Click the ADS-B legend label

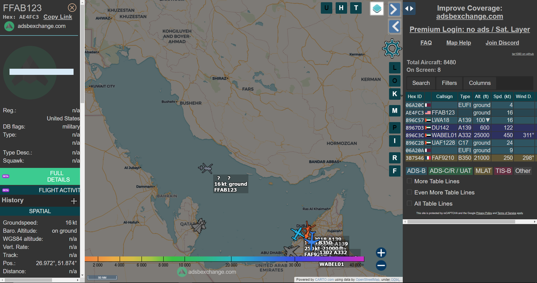(416, 171)
